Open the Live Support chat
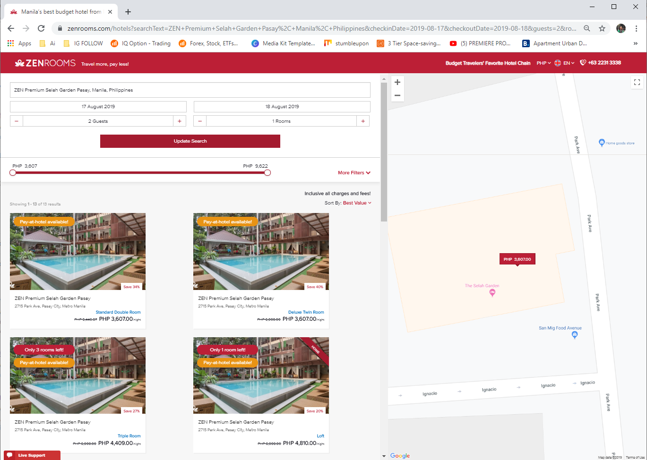 click(x=32, y=455)
